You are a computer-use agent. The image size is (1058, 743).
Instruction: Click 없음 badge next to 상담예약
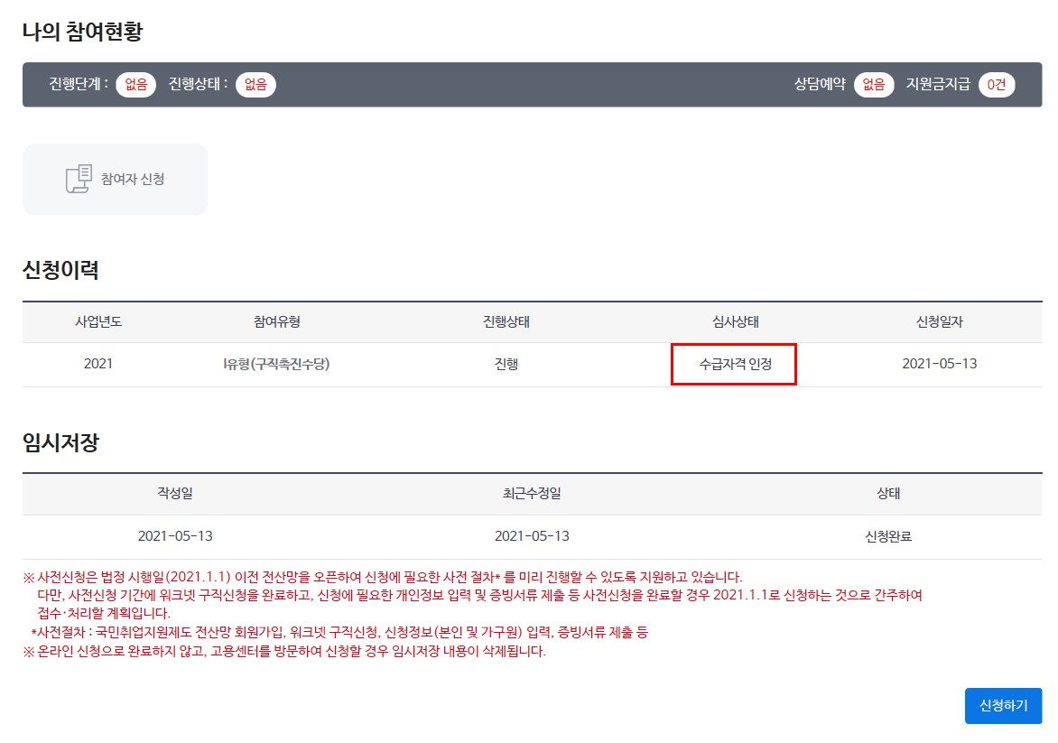874,84
